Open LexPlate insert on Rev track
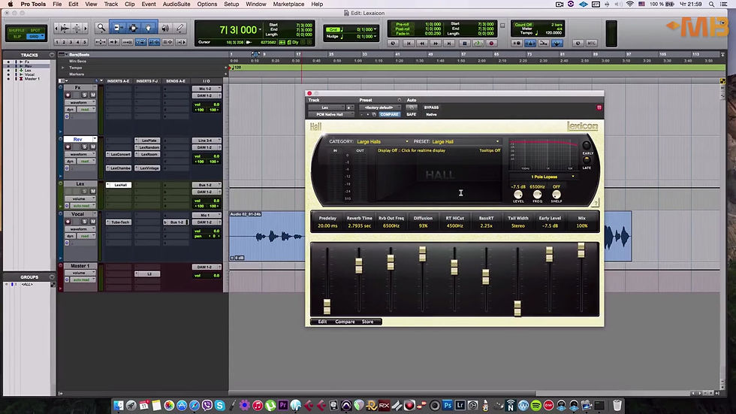This screenshot has width=736, height=414. pos(147,141)
